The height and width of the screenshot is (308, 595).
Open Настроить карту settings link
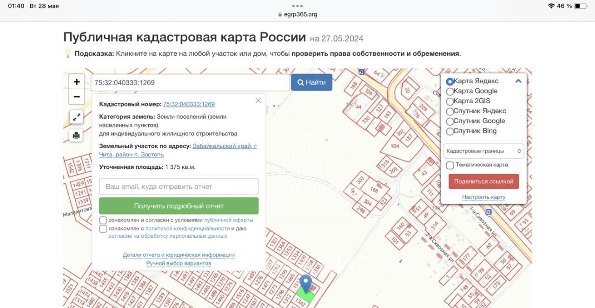click(483, 197)
